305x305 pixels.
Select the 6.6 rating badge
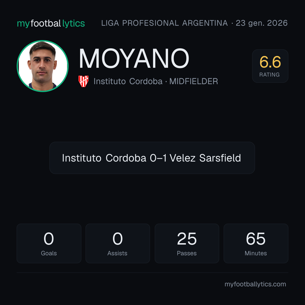tap(270, 66)
